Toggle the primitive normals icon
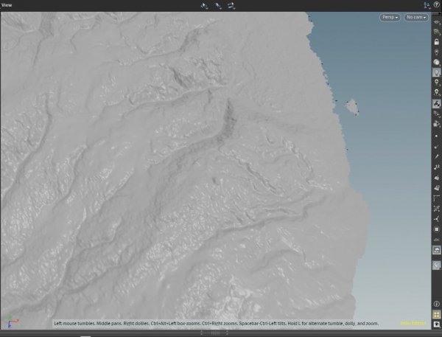 (436, 178)
